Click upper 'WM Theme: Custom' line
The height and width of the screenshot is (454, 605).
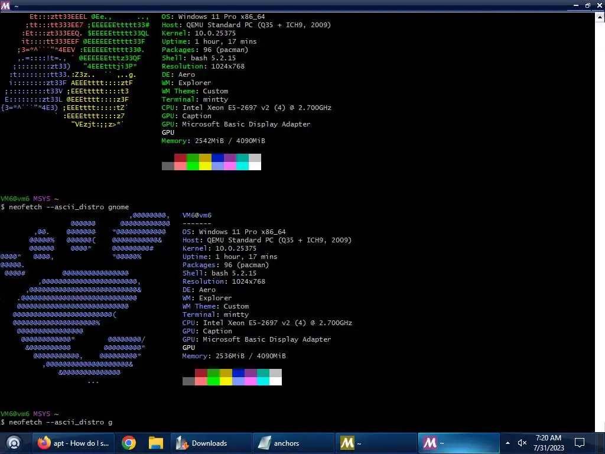195,91
